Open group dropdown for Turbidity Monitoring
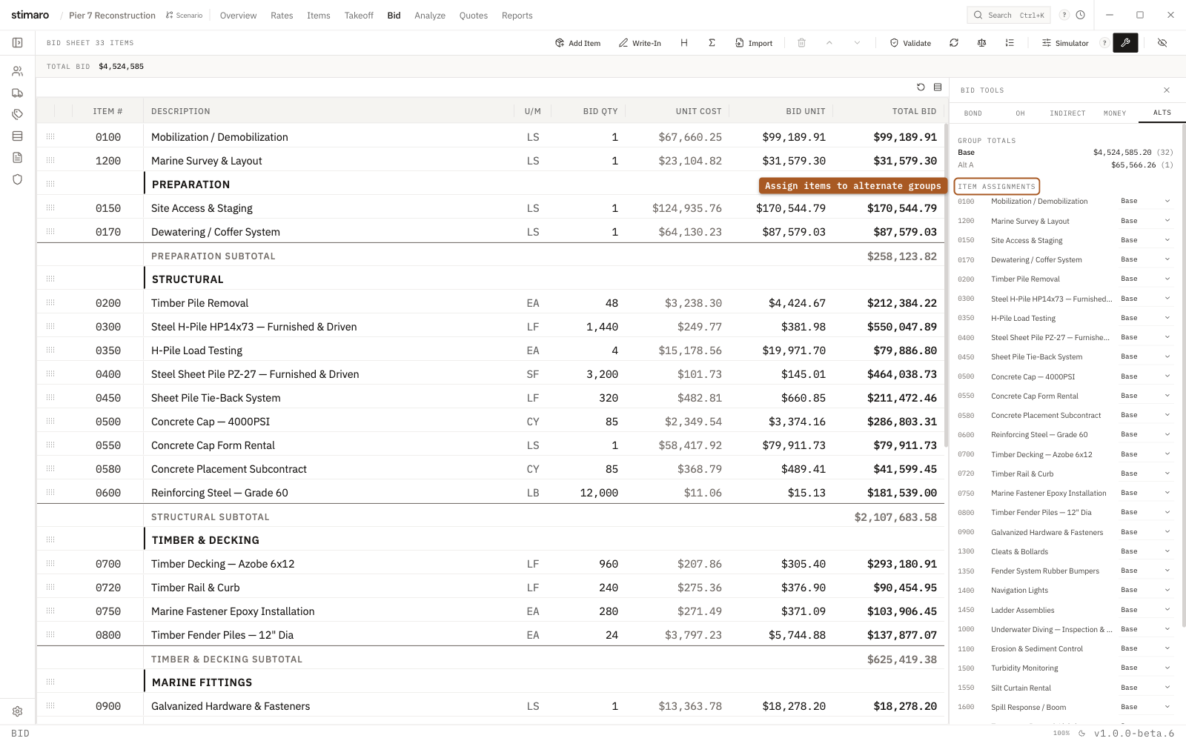Screen dimensions: 1186x741 point(1145,668)
